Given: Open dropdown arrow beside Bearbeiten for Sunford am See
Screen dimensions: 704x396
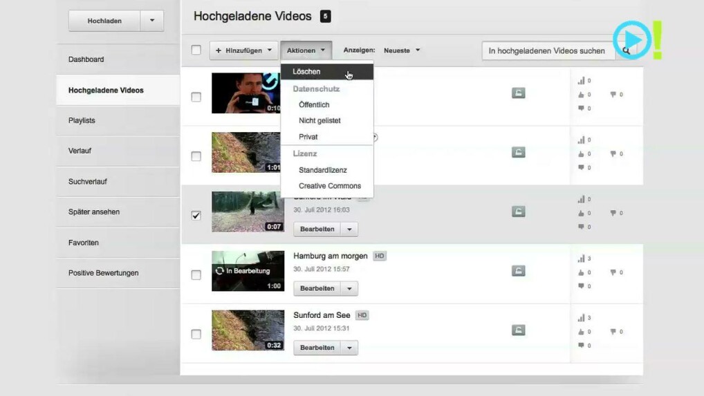Looking at the screenshot, I should click(349, 348).
